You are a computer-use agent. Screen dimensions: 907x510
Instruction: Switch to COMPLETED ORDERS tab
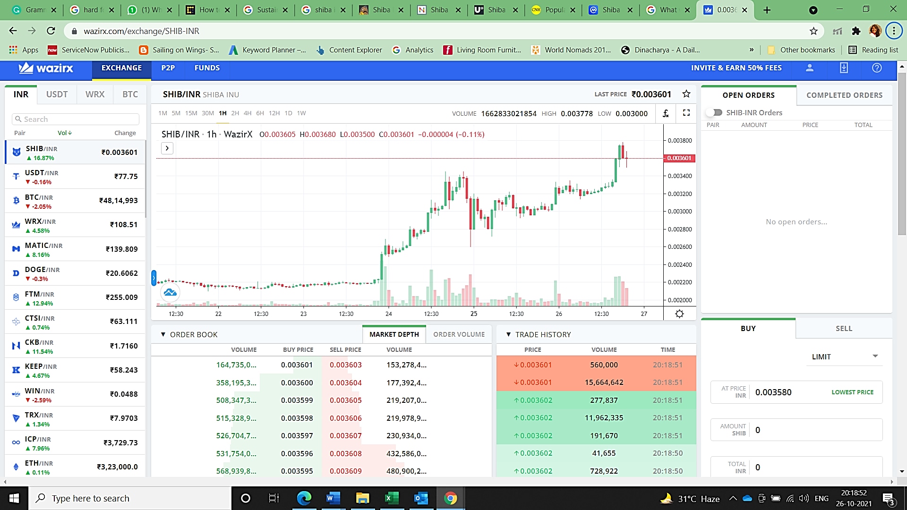pos(844,95)
